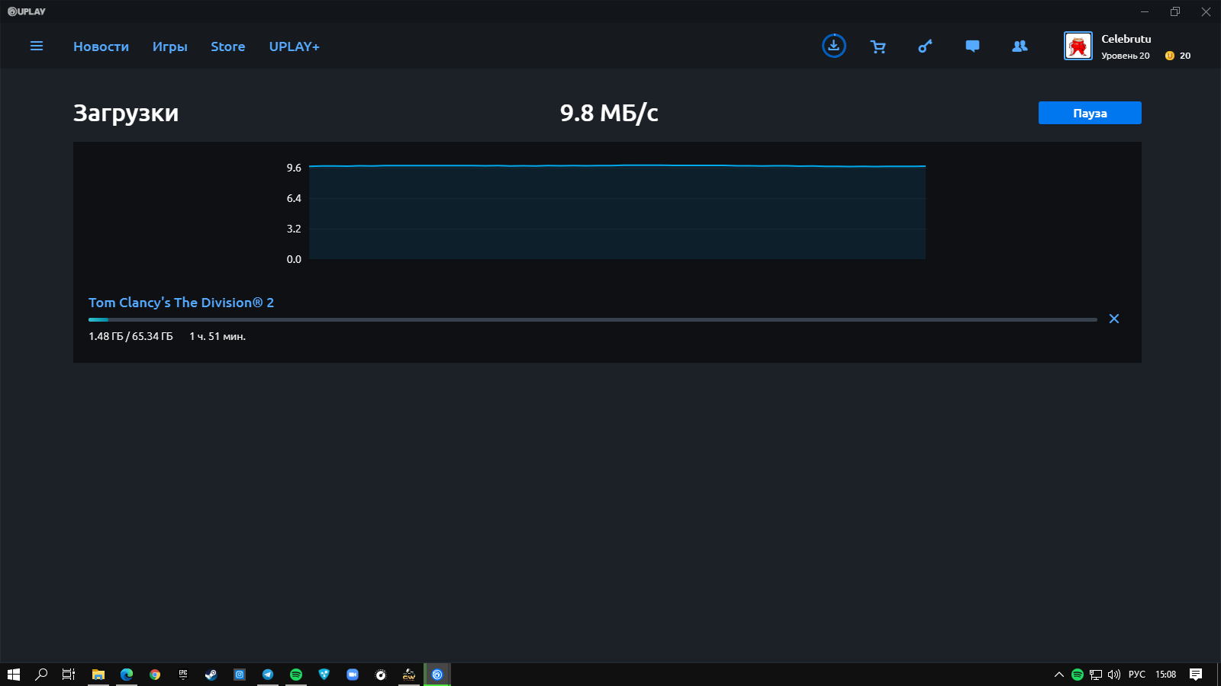Open Telegram from taskbar

268,675
